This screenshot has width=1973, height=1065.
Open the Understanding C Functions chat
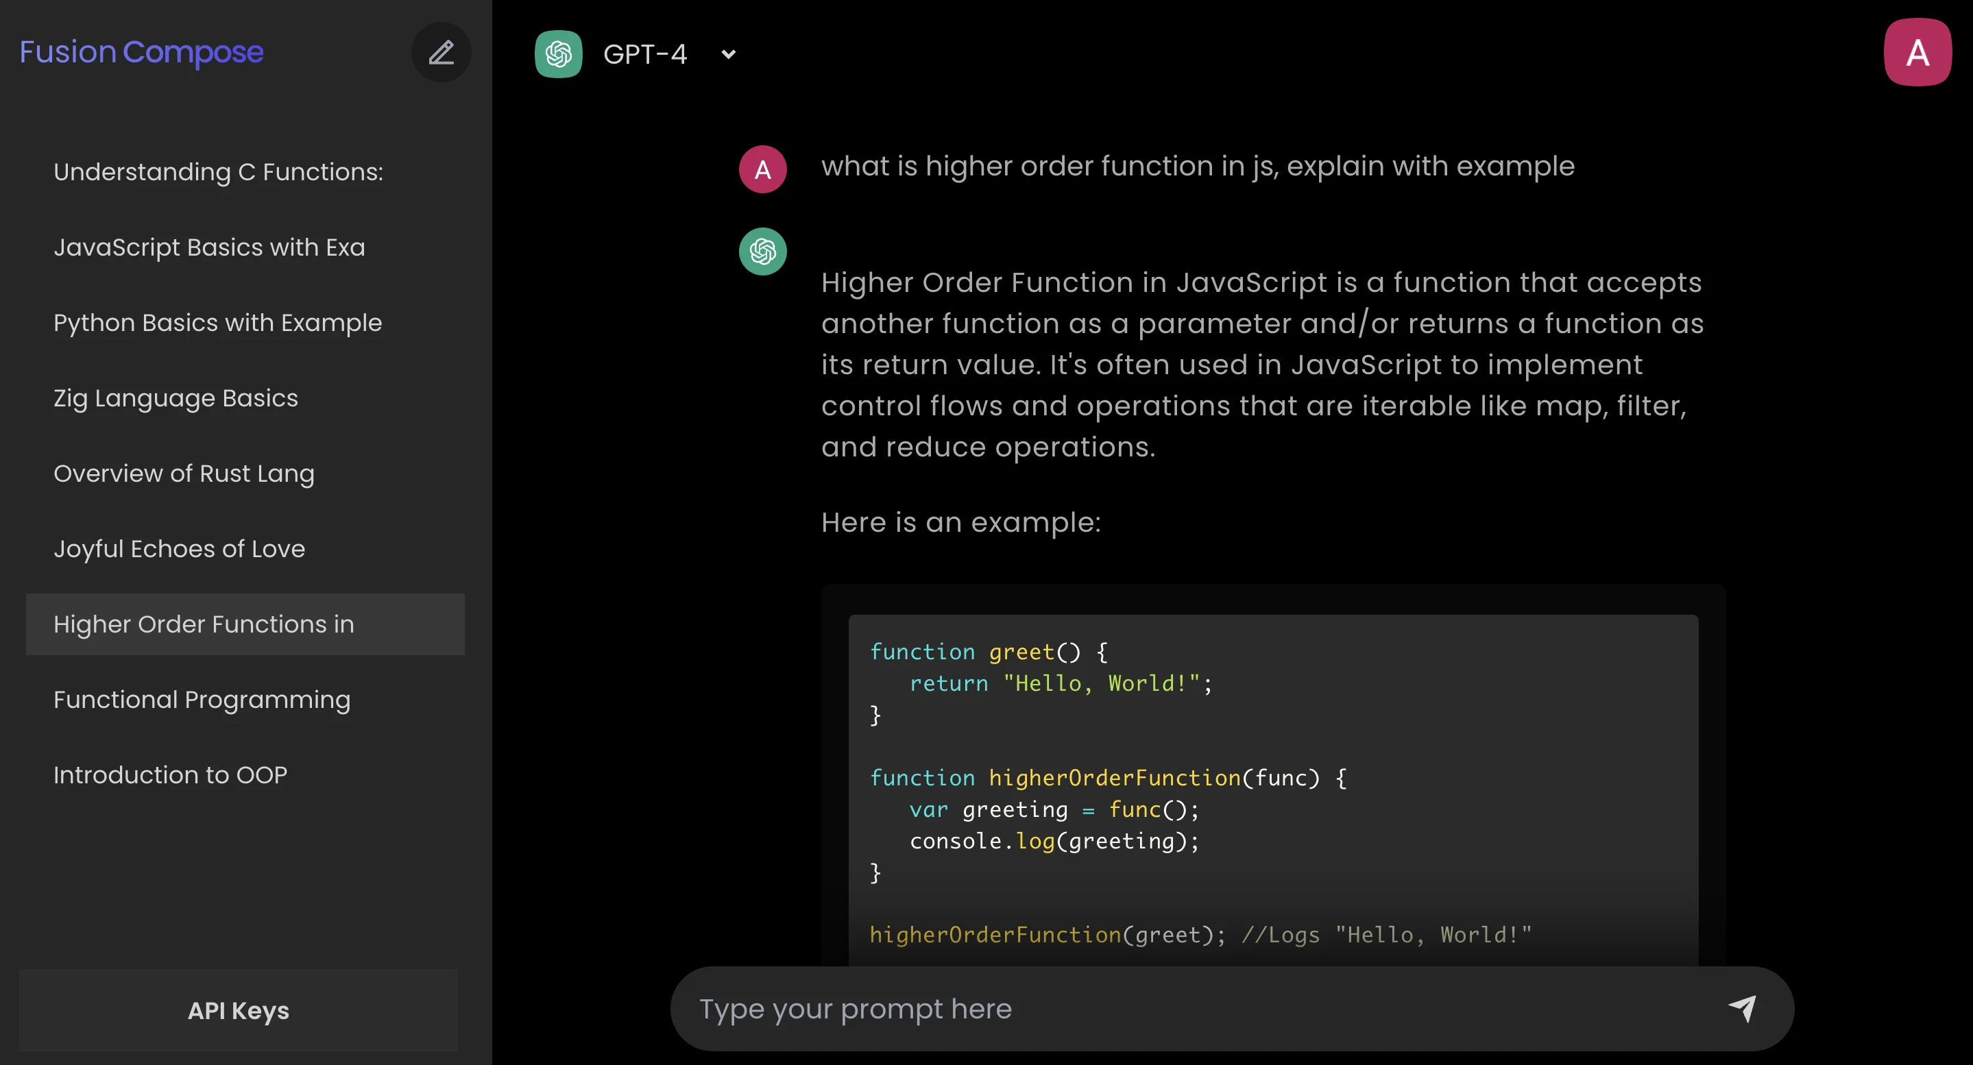pos(218,172)
